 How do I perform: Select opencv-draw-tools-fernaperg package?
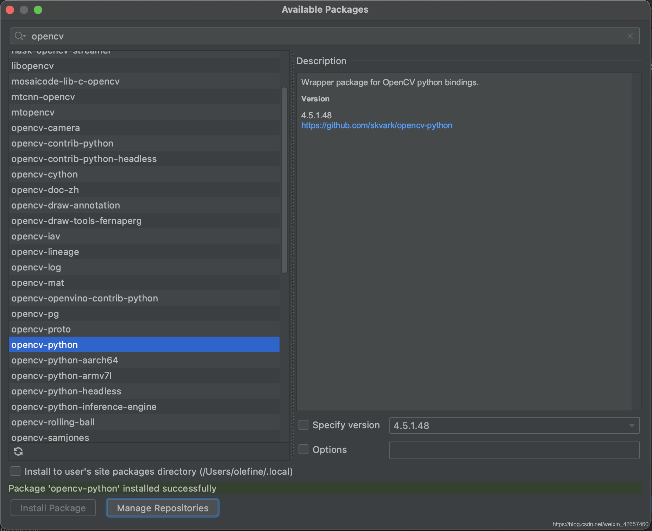pyautogui.click(x=144, y=221)
